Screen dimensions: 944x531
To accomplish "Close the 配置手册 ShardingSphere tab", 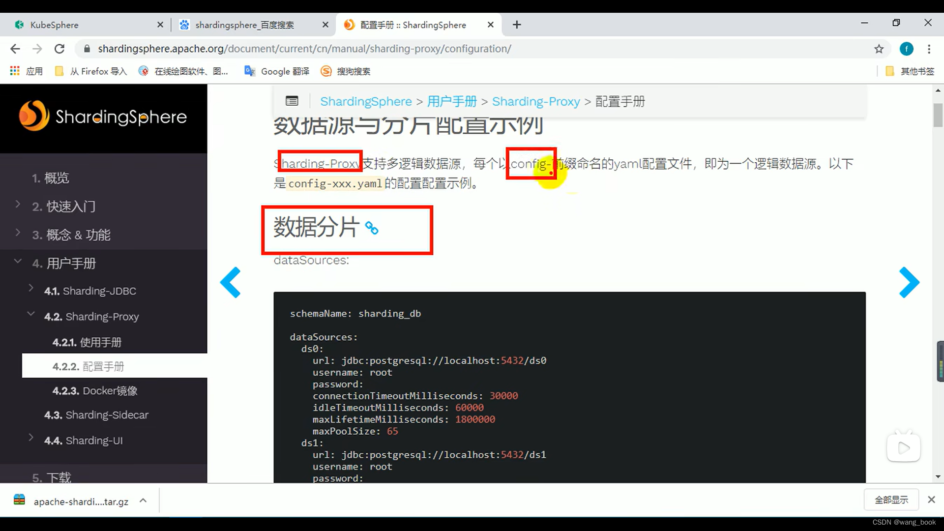I will pyautogui.click(x=490, y=25).
